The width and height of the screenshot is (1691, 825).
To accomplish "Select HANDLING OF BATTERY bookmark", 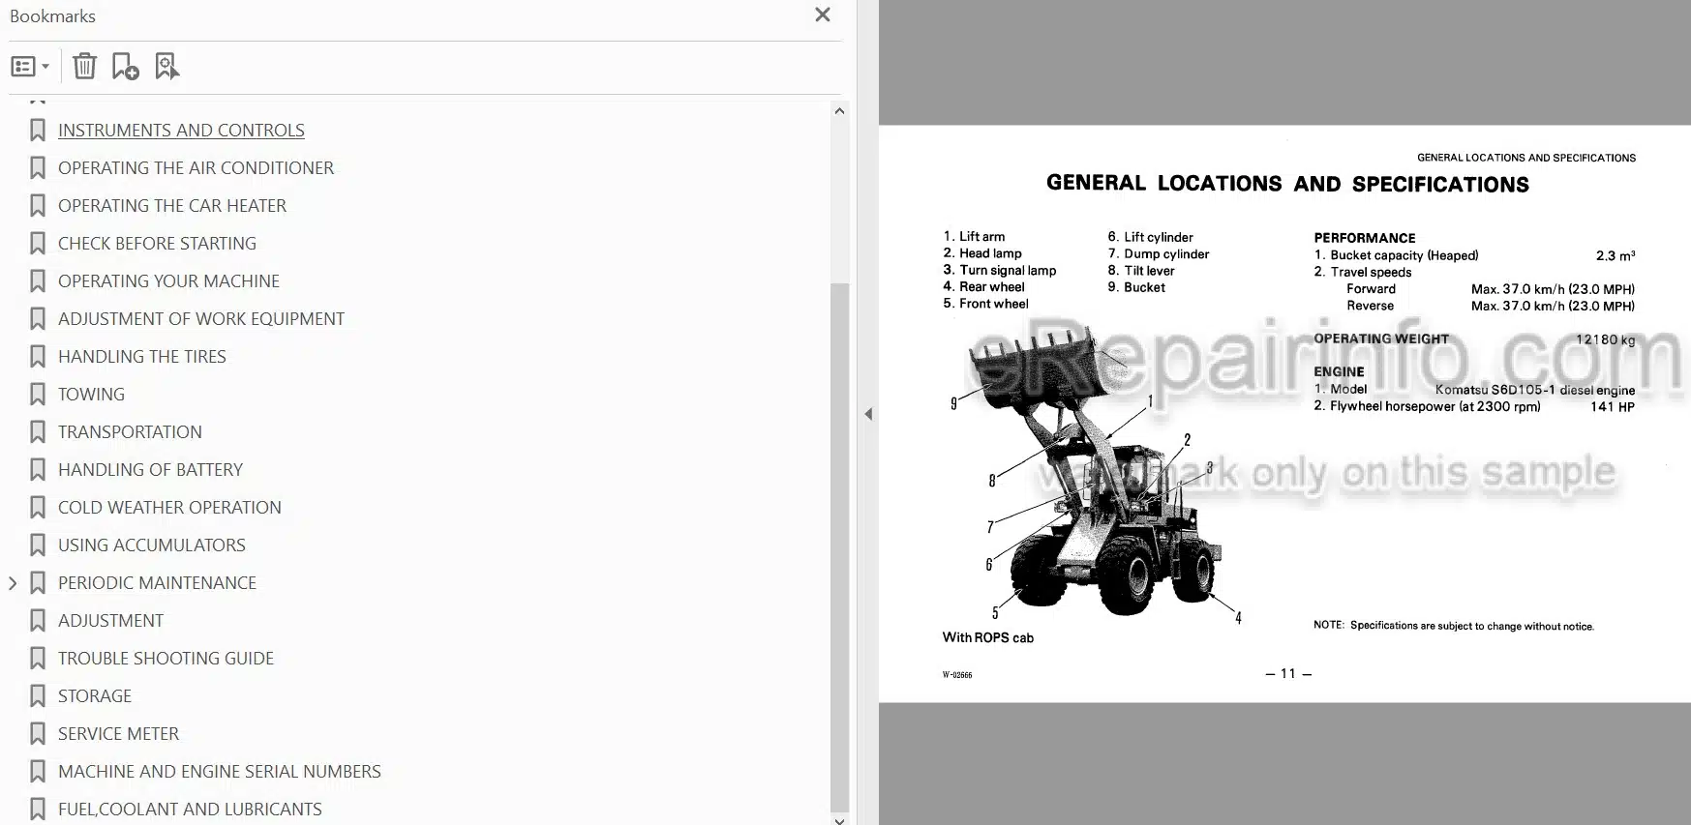I will point(150,469).
